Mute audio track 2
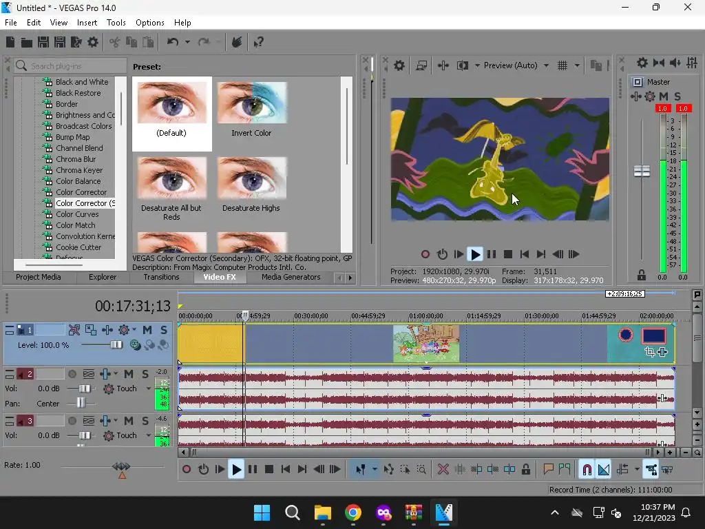 pyautogui.click(x=128, y=374)
